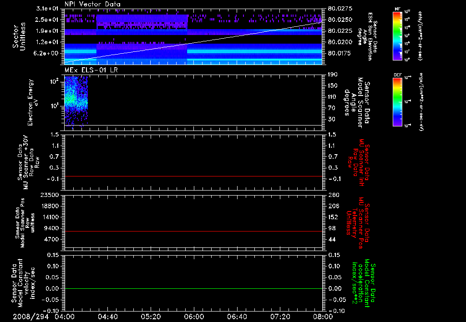
Task: Click the 'cnts/(cm**2-sr-sec)' units label
Action: [x=420, y=35]
